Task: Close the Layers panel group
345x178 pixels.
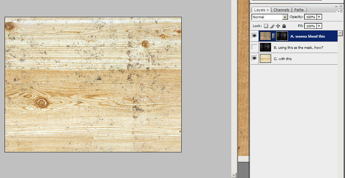Action: 341,6
